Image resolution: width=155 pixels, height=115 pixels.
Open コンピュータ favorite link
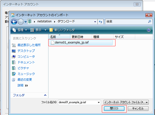pyautogui.click(x=26, y=57)
